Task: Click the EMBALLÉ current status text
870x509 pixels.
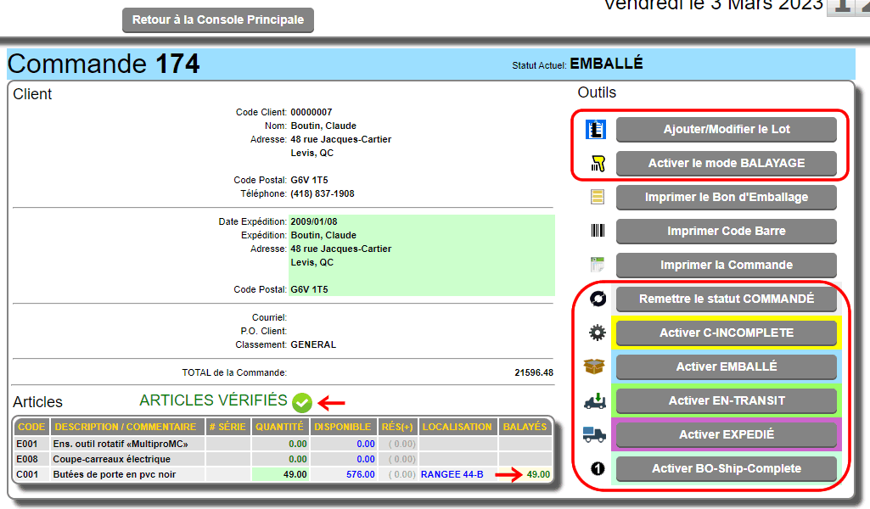Action: pyautogui.click(x=606, y=64)
